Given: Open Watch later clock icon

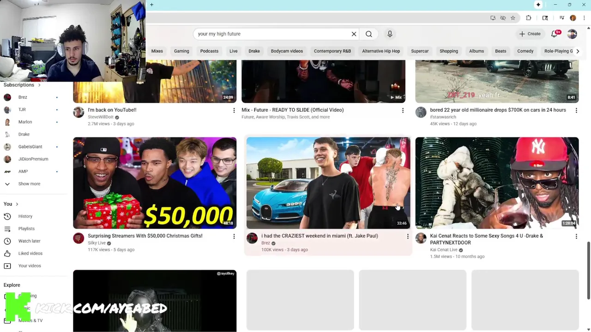Looking at the screenshot, I should [7, 241].
